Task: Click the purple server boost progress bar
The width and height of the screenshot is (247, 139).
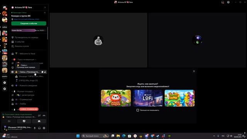Action: [29, 31]
